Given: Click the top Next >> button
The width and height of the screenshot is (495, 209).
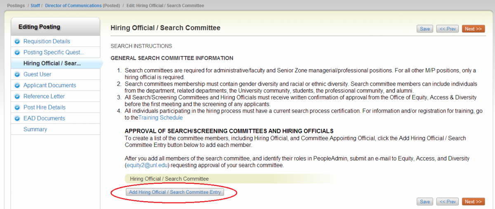Looking at the screenshot, I should (x=473, y=29).
